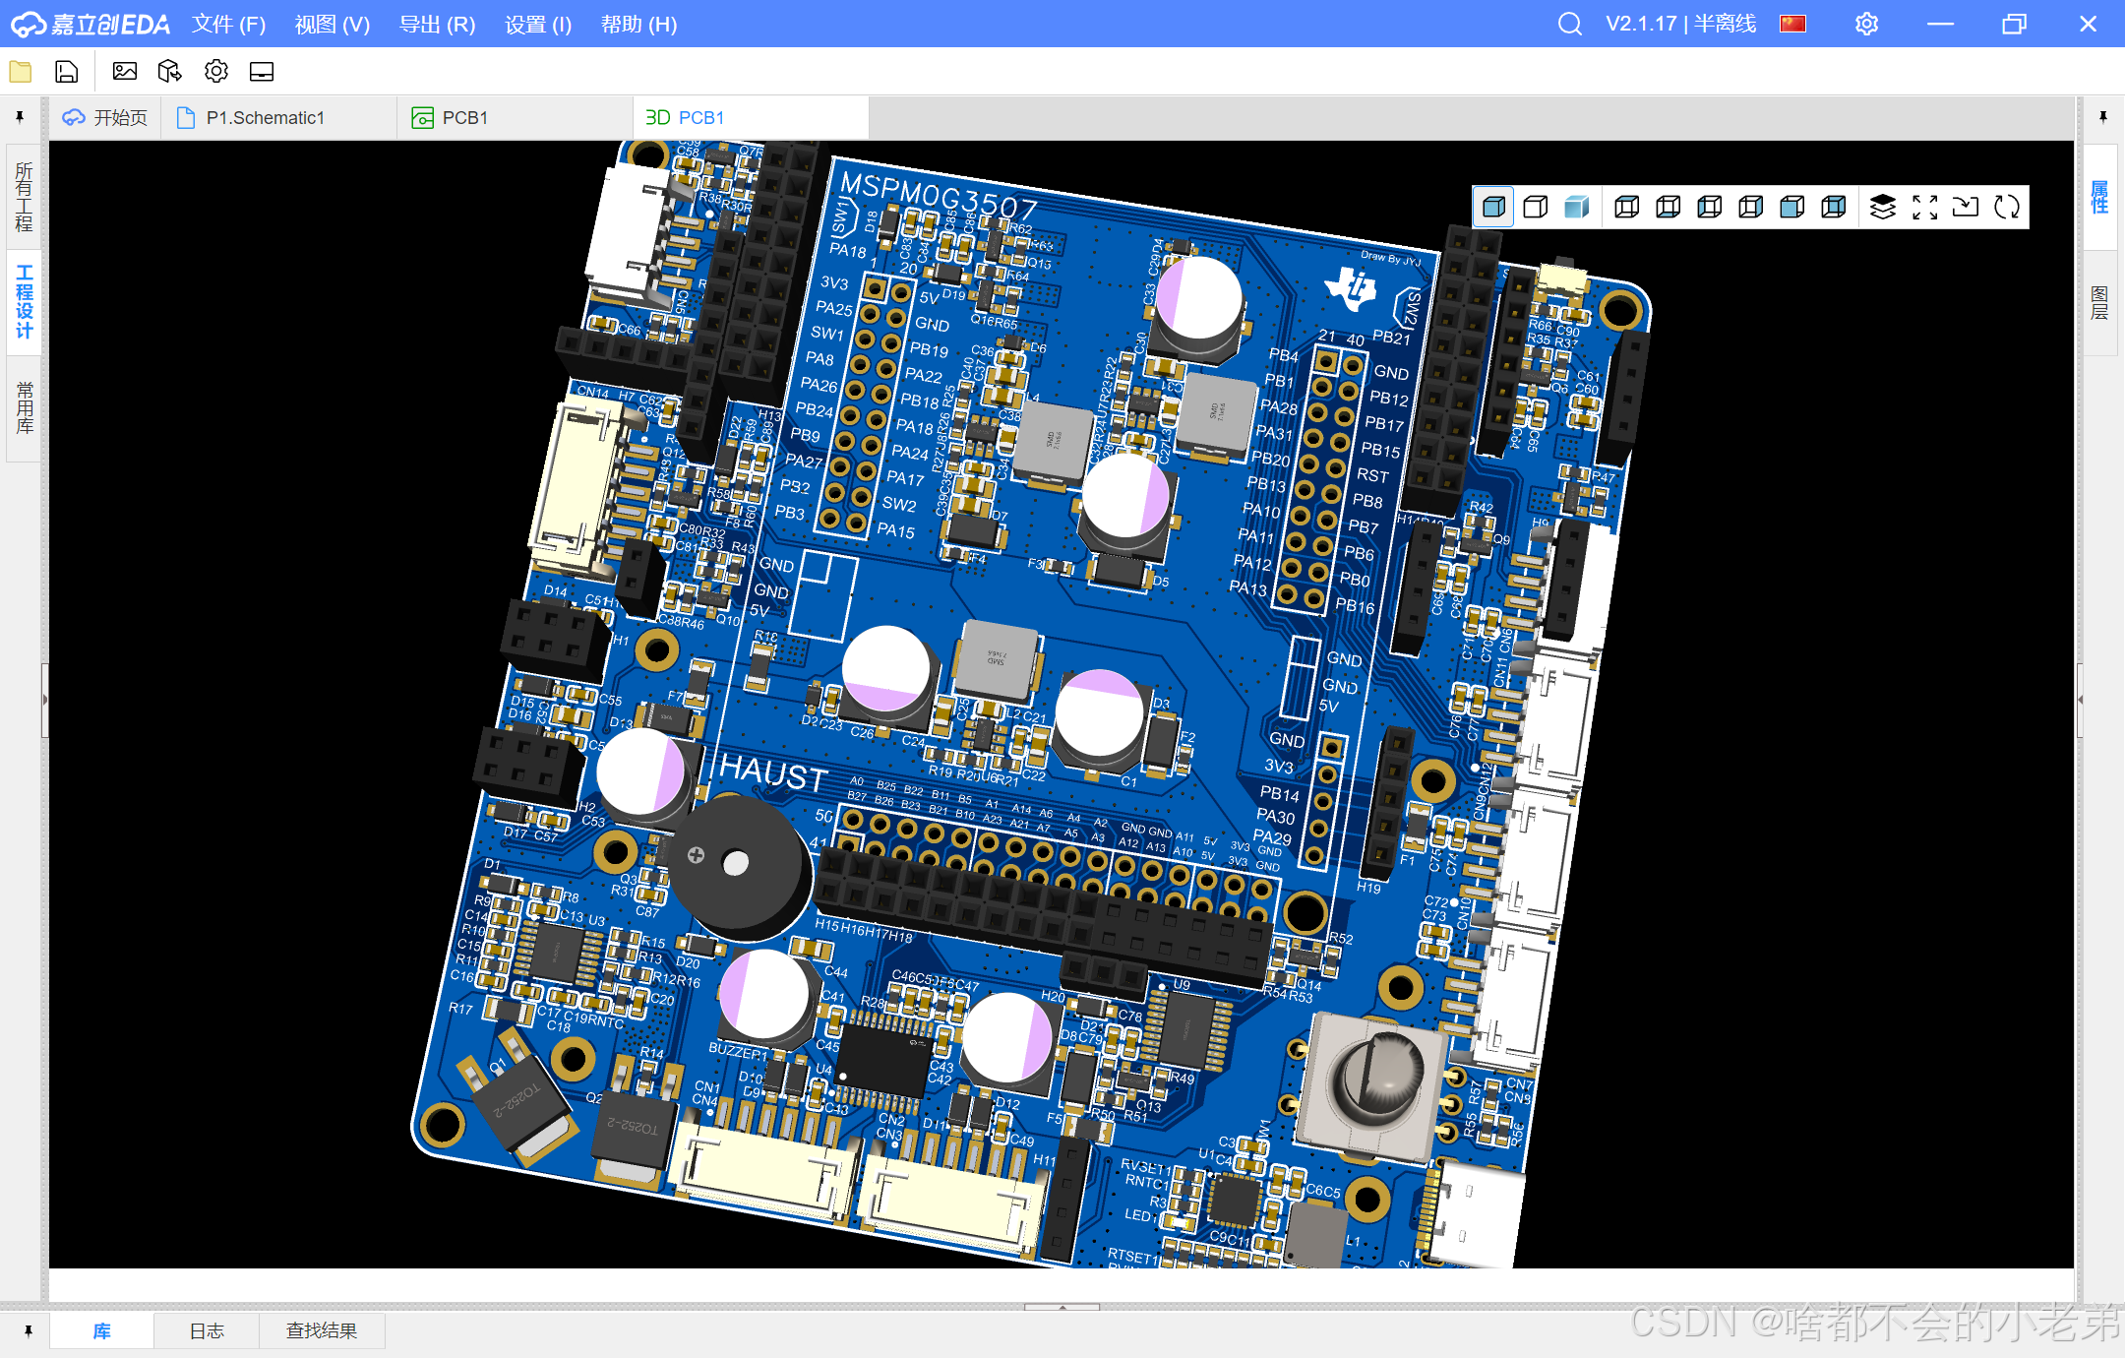
Task: Open the 设置 (I) menu
Action: coord(538,24)
